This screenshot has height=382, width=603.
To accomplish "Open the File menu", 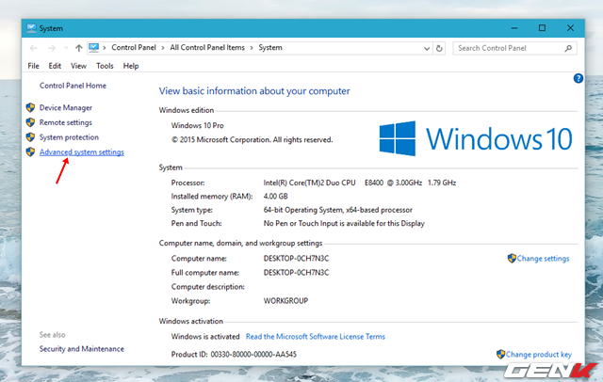I will point(34,66).
